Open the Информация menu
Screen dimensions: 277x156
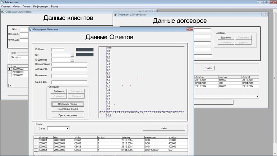(x=41, y=6)
